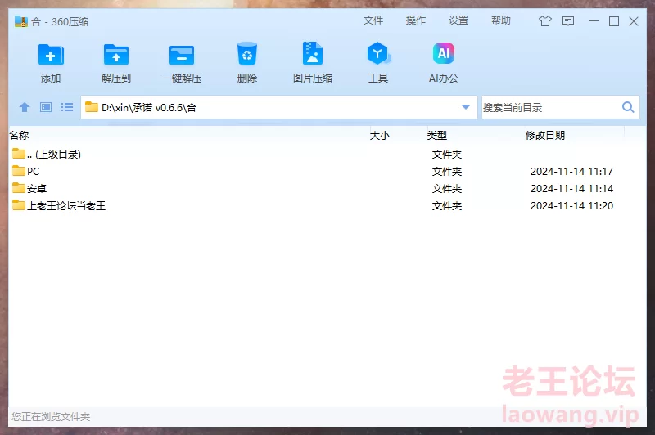Open the 操作 menu
This screenshot has height=435, width=655.
click(416, 20)
